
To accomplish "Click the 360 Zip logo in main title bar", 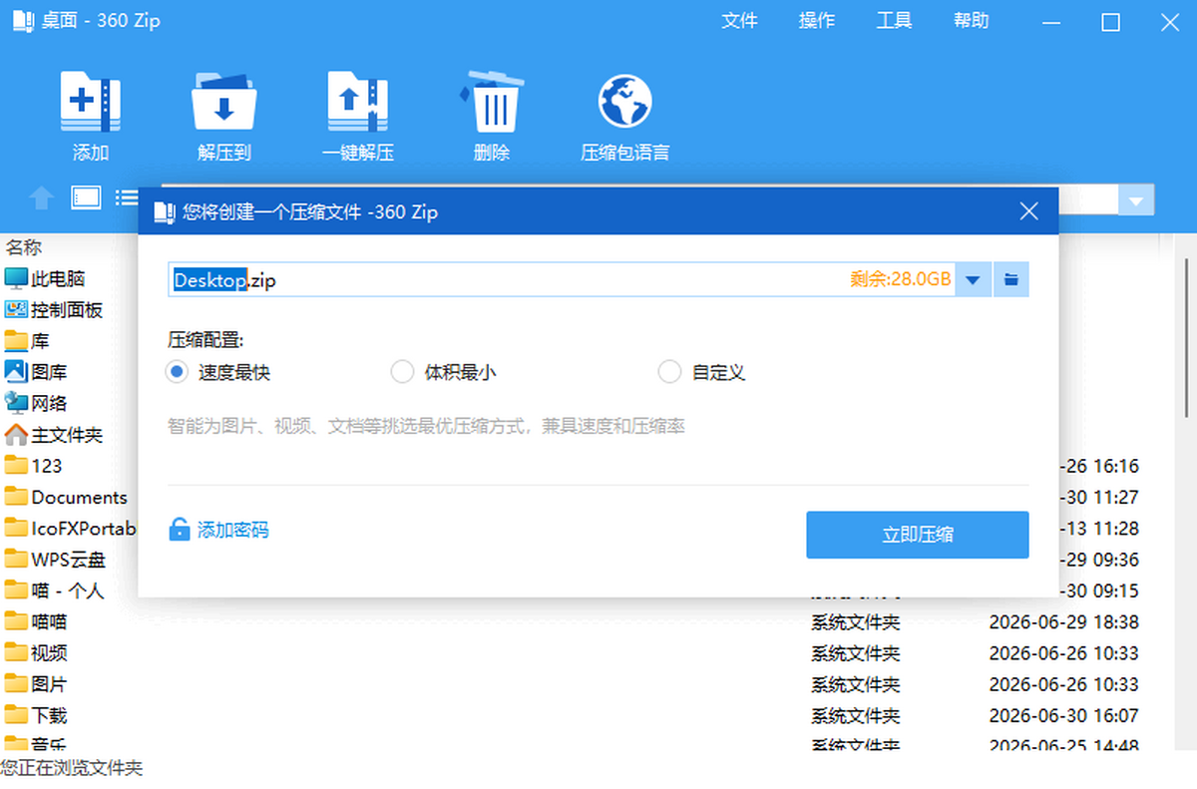I will (21, 21).
